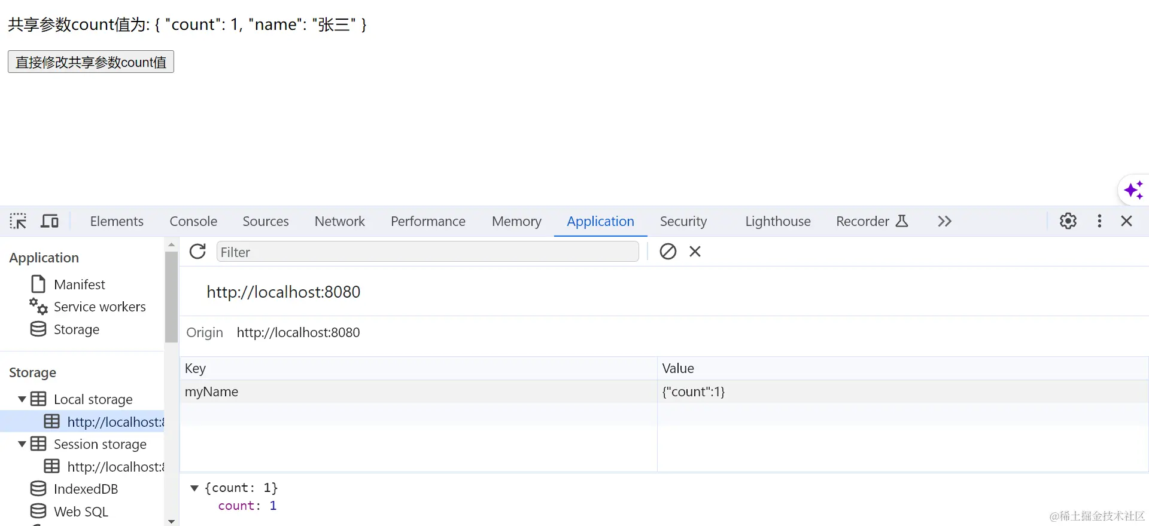Image resolution: width=1149 pixels, height=526 pixels.
Task: Click the Web SQL database icon
Action: (x=38, y=511)
